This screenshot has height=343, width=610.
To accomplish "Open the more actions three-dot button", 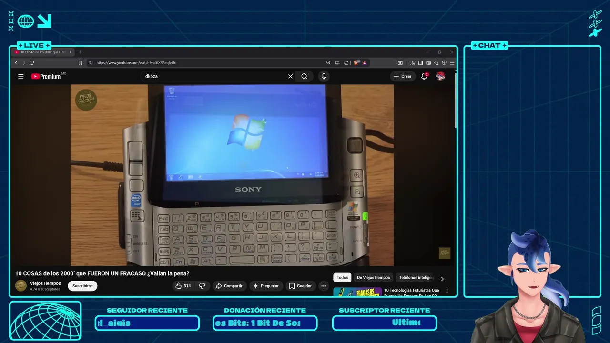I will pyautogui.click(x=324, y=286).
